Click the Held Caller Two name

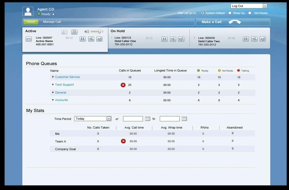(x=209, y=41)
